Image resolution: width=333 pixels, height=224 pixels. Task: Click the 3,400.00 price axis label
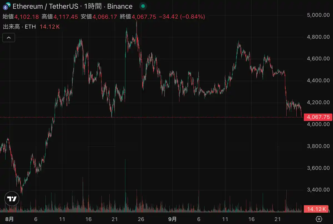[x=318, y=190]
